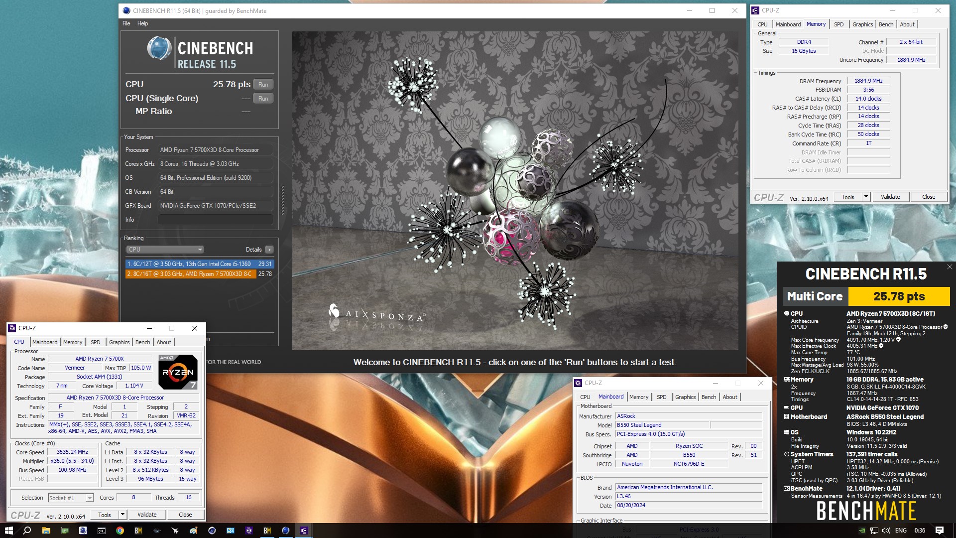Select ranking row Intel Core i5-1360
Image resolution: width=956 pixels, height=538 pixels.
pos(200,264)
